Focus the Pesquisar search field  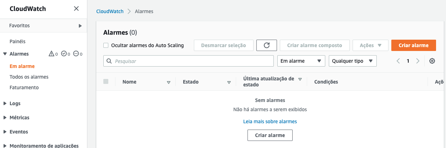click(x=189, y=61)
